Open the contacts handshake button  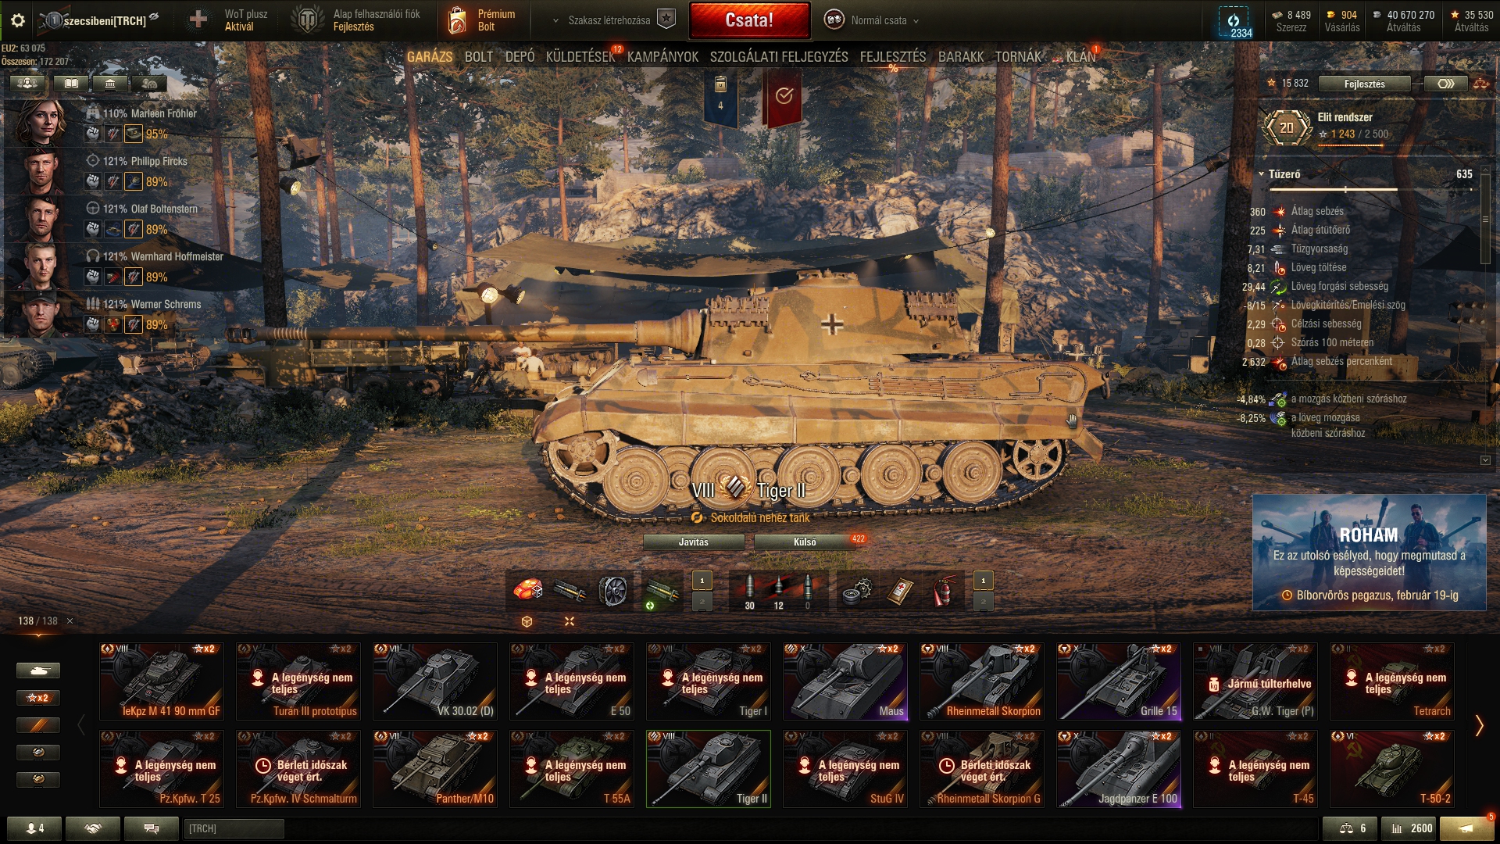93,828
